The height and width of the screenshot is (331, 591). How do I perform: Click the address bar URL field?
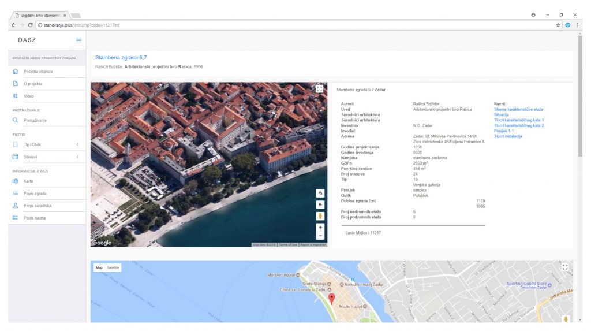(298, 25)
